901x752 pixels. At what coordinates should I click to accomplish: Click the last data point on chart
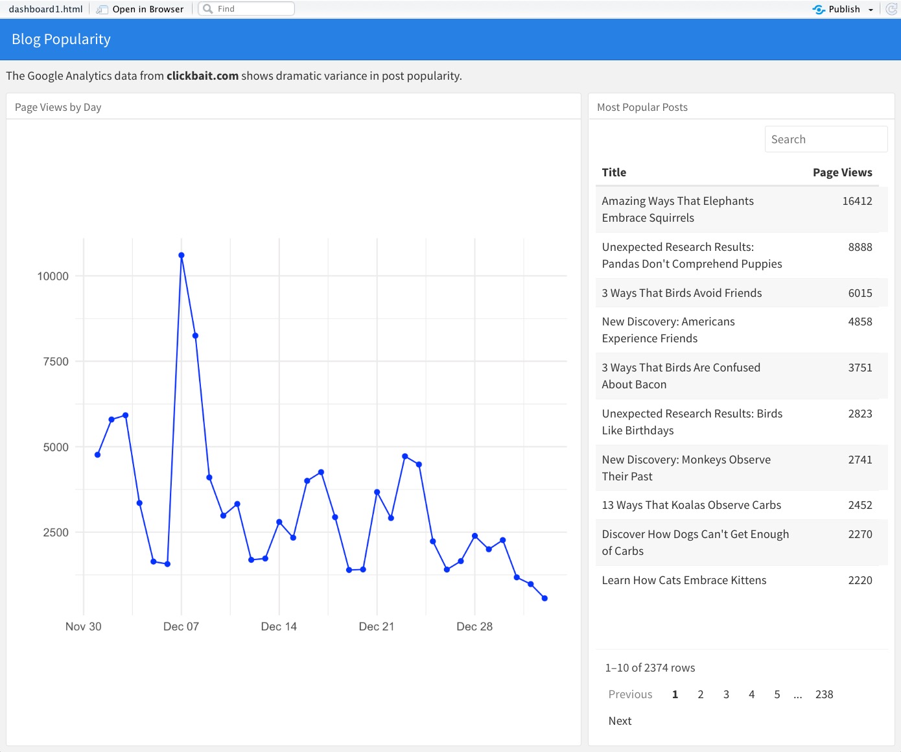coord(544,598)
